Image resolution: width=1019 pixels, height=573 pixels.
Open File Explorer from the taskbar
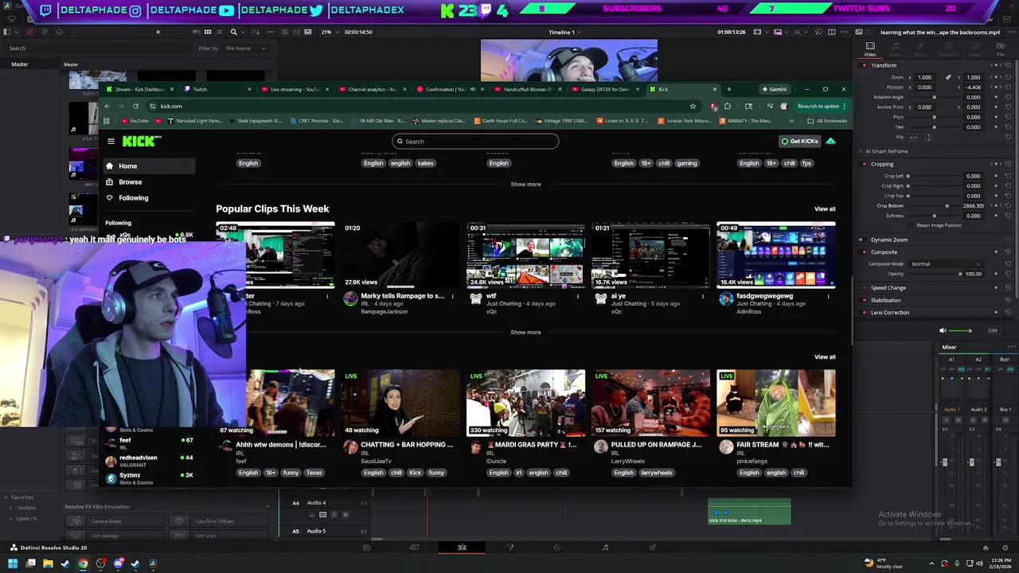coord(48,563)
